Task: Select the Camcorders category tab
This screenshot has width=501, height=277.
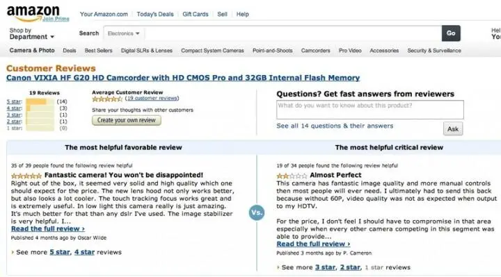Action: (x=315, y=51)
